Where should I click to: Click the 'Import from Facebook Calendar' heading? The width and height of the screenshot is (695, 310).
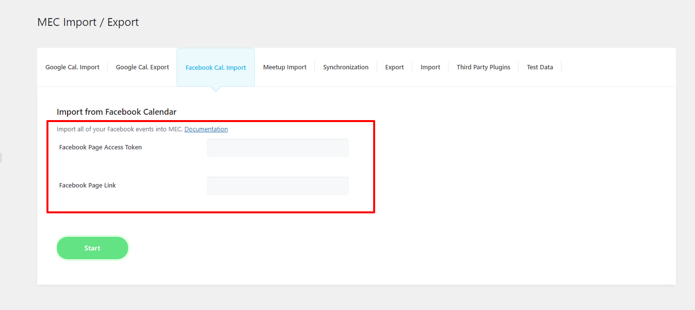(116, 112)
